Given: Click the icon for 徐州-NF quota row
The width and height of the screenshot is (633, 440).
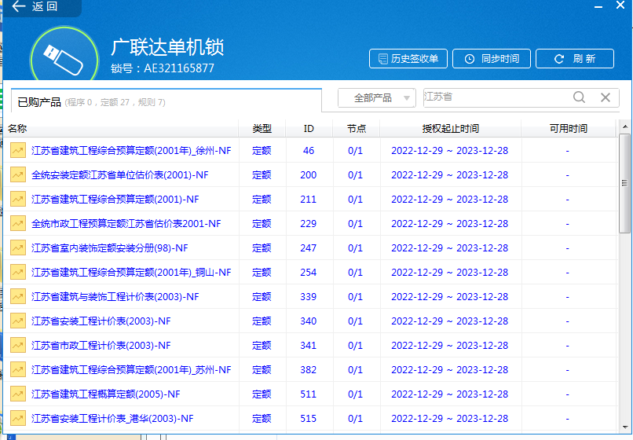Looking at the screenshot, I should tap(18, 150).
